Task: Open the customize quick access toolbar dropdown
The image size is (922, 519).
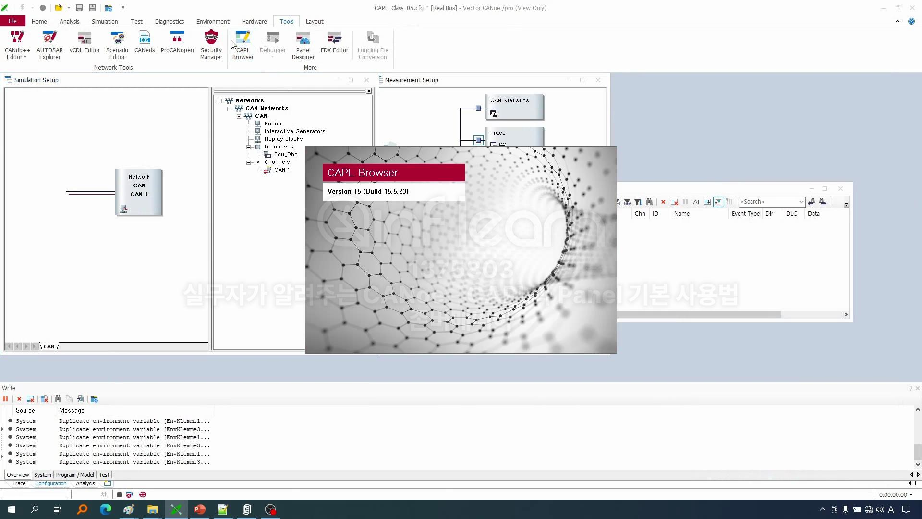Action: point(123,8)
